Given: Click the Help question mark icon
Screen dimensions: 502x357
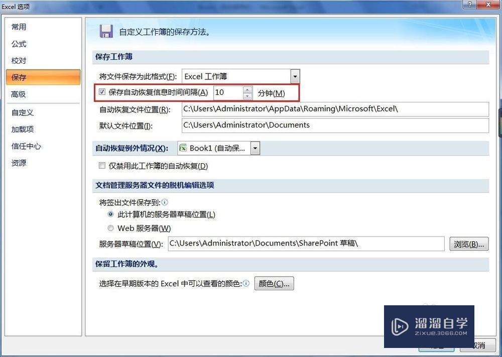Looking at the screenshot, I should (x=469, y=5).
